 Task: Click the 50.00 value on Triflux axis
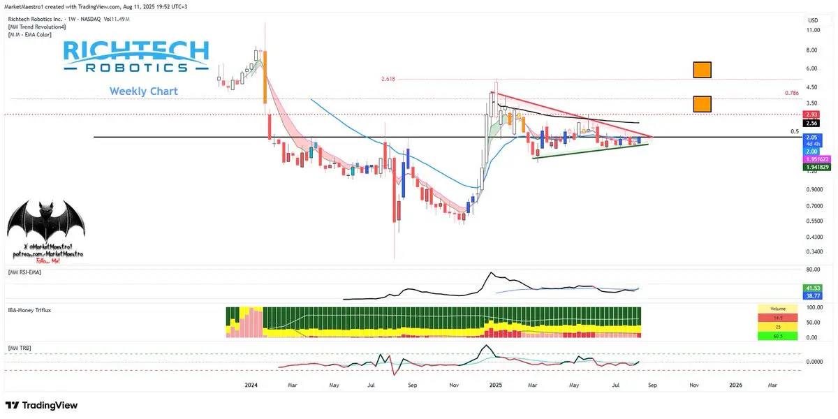813,323
